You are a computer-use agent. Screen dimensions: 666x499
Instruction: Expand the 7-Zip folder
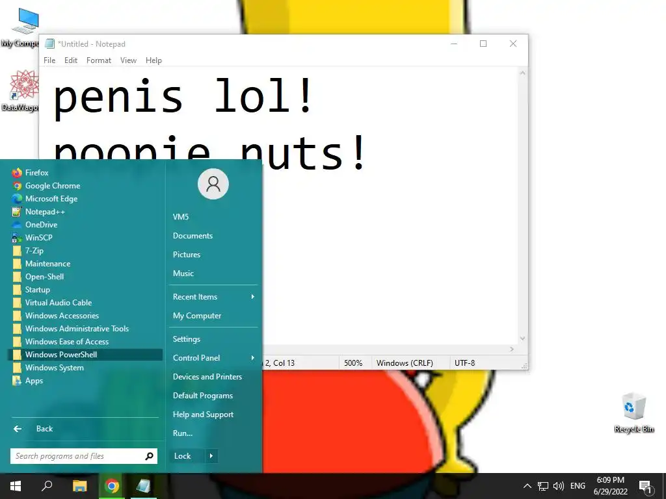85,251
